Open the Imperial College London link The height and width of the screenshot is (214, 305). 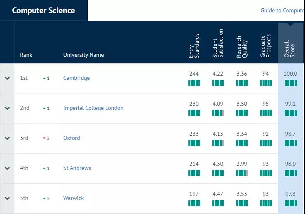[x=94, y=108]
